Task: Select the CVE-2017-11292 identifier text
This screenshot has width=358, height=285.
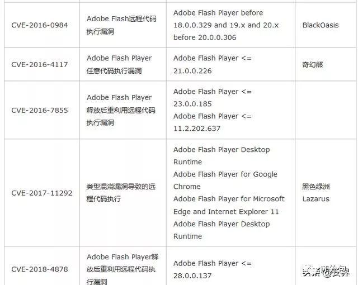Action: pyautogui.click(x=42, y=193)
